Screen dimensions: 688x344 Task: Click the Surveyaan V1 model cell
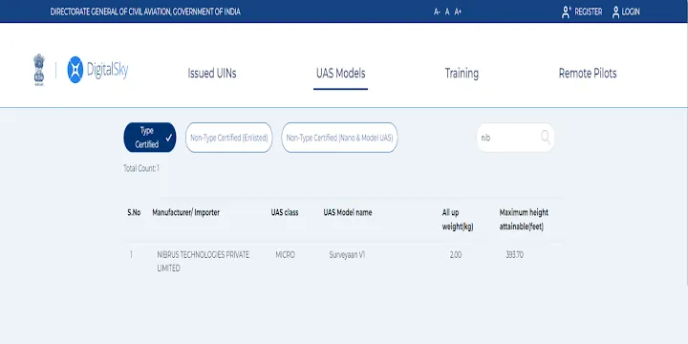point(347,255)
